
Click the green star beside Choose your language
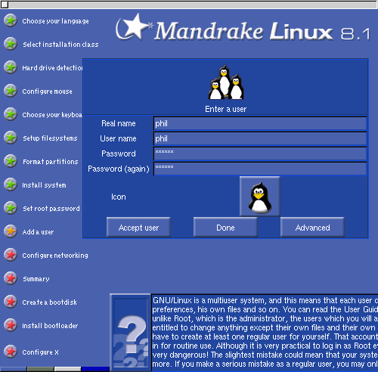[11, 20]
